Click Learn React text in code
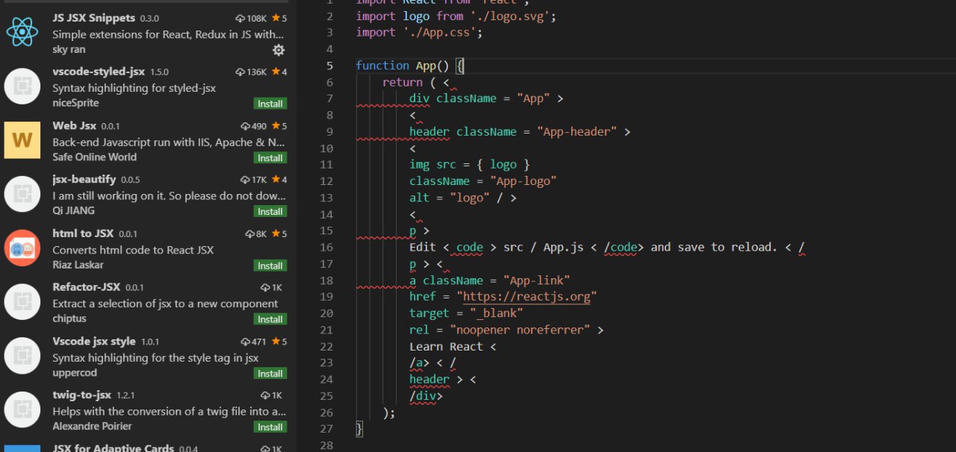Viewport: 956px width, 452px height. (x=446, y=347)
